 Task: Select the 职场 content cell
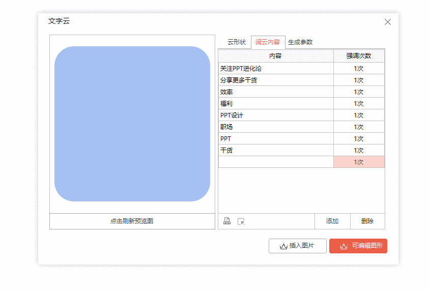coord(276,127)
